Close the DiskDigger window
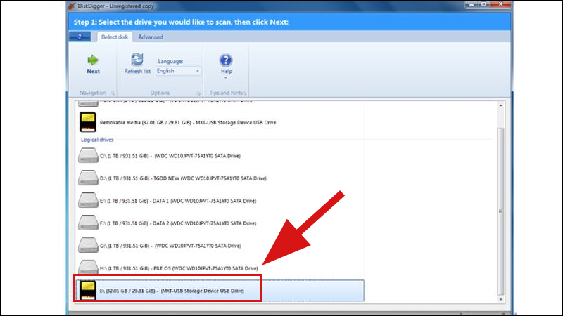The width and height of the screenshot is (563, 316). point(500,5)
